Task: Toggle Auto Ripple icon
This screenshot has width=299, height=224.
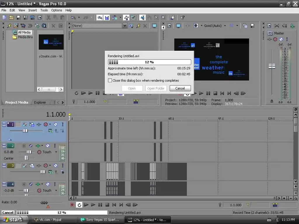Action: 115,18
